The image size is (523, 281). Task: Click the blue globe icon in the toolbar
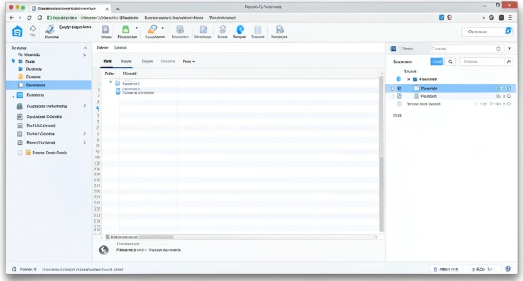point(239,29)
